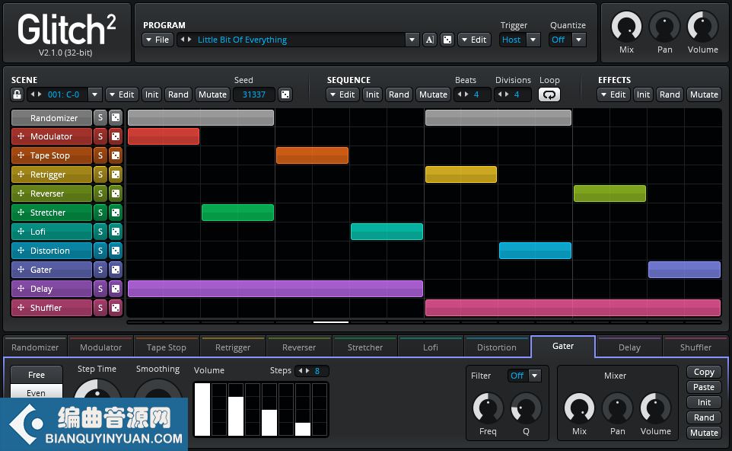Image resolution: width=732 pixels, height=451 pixels.
Task: Toggle the sequence Loop button
Action: tap(549, 94)
